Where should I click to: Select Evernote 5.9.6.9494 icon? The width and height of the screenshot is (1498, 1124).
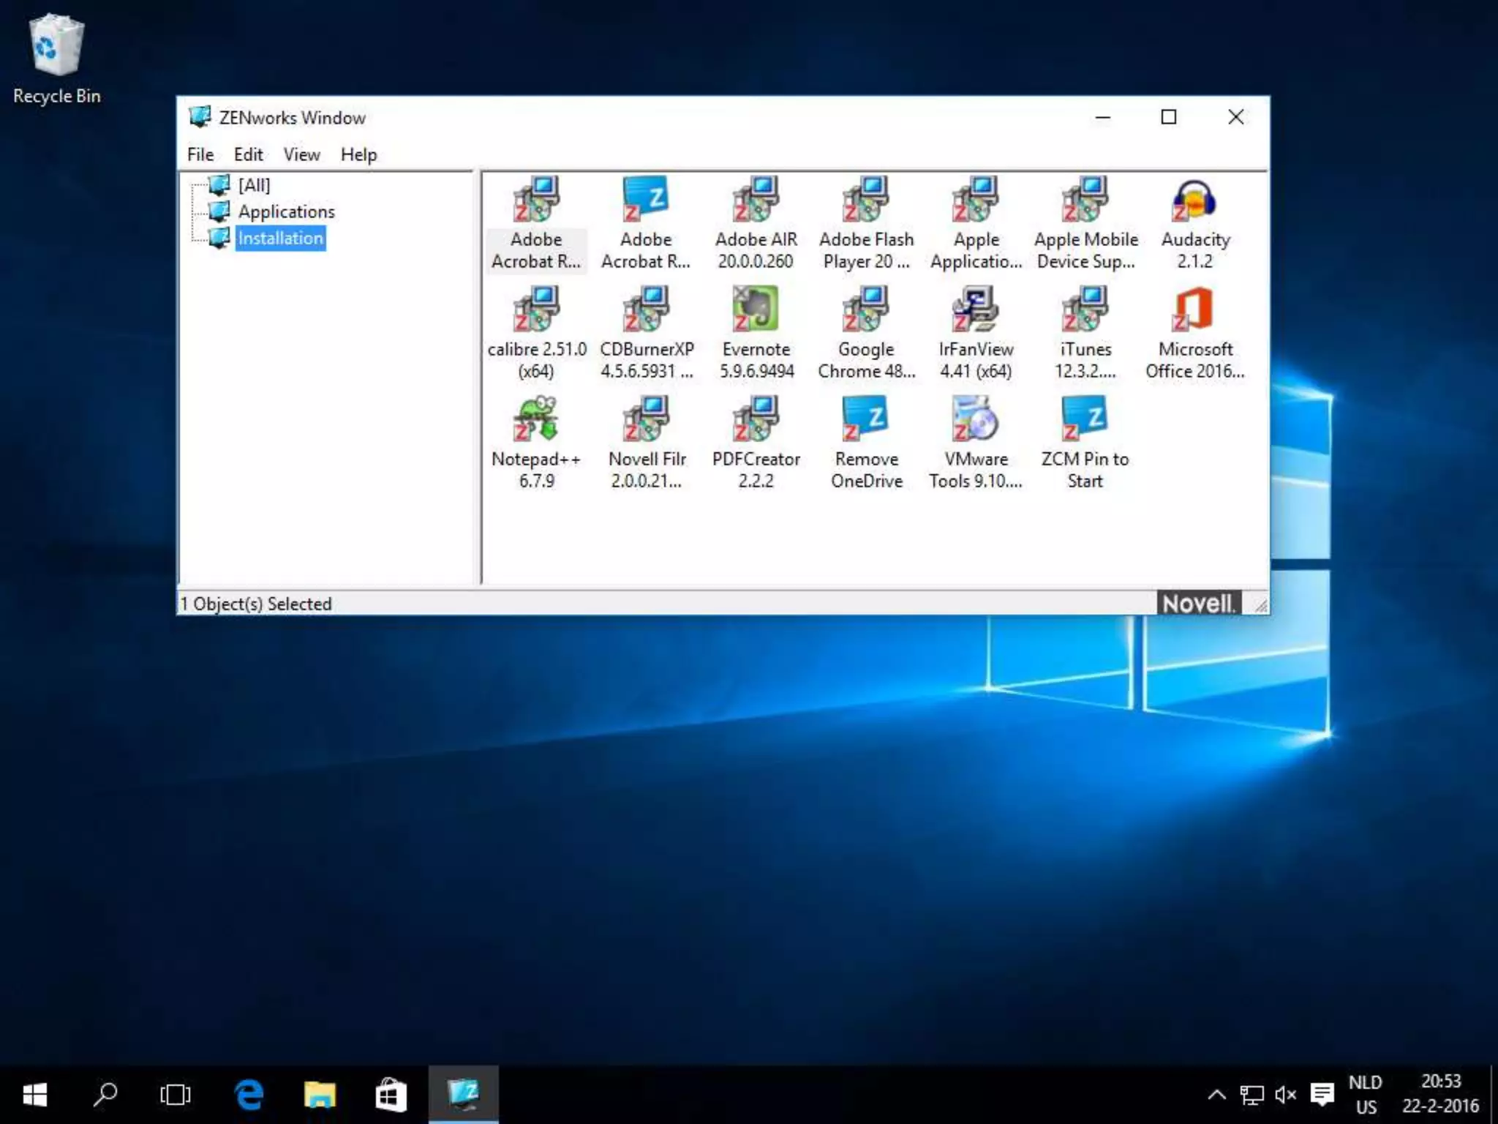756,309
